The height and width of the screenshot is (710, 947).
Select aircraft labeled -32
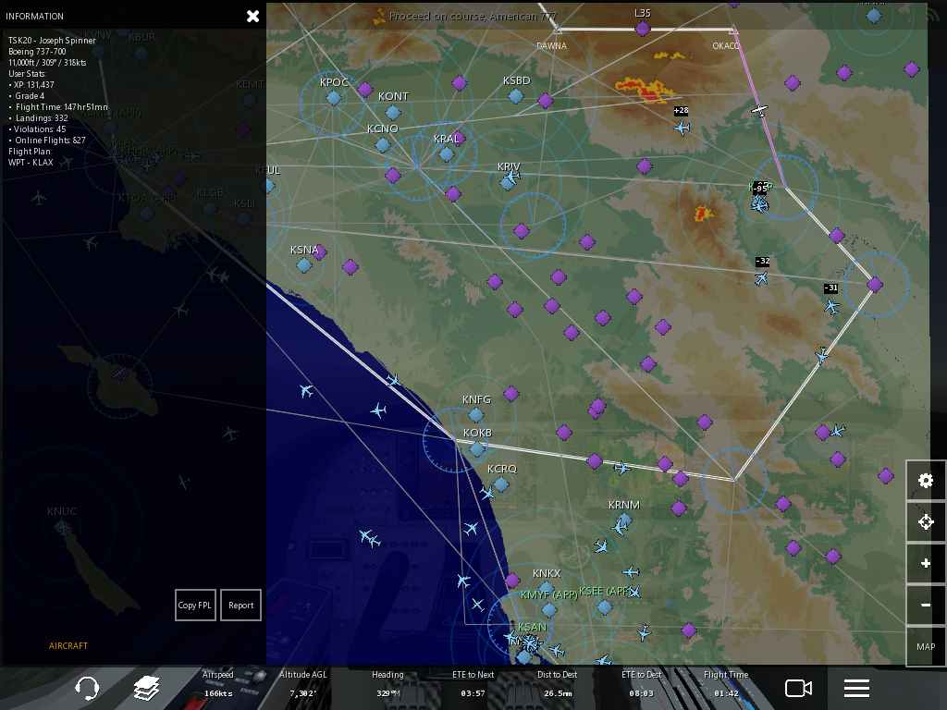pyautogui.click(x=761, y=277)
